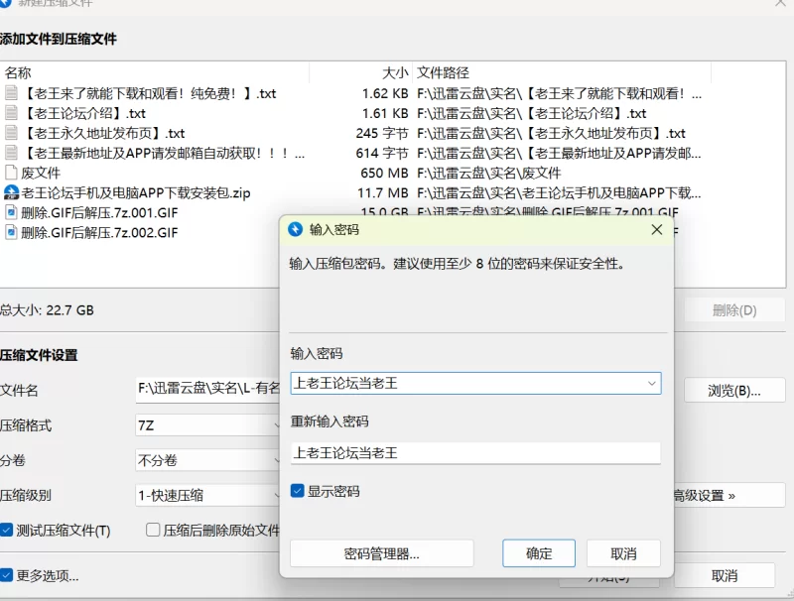
Task: Expand 高级设置 » options
Action: pyautogui.click(x=729, y=495)
